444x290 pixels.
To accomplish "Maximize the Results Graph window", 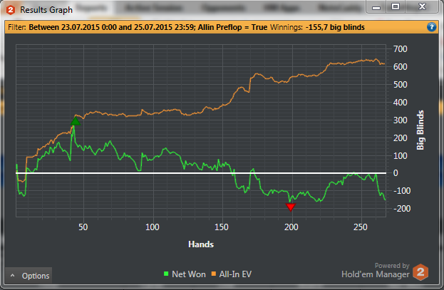I will (x=396, y=7).
